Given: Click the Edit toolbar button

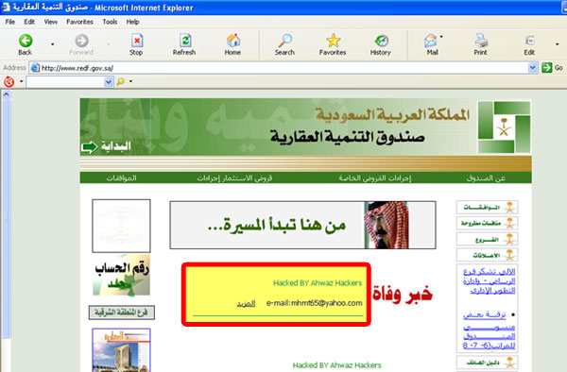Looking at the screenshot, I should pyautogui.click(x=529, y=44).
